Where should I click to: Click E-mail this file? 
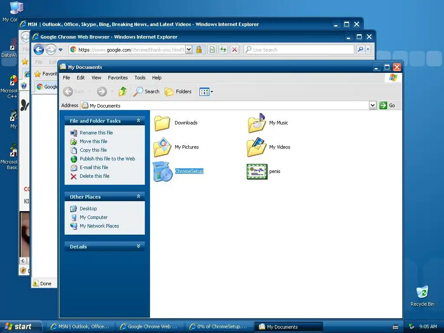pyautogui.click(x=94, y=167)
